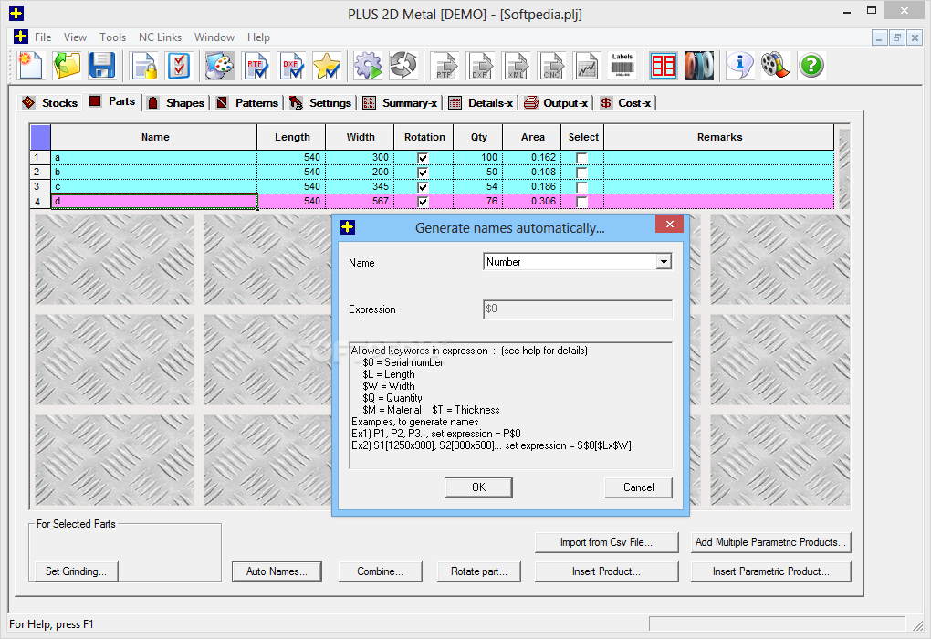Check the Select box for part d
The width and height of the screenshot is (931, 639).
tap(582, 202)
